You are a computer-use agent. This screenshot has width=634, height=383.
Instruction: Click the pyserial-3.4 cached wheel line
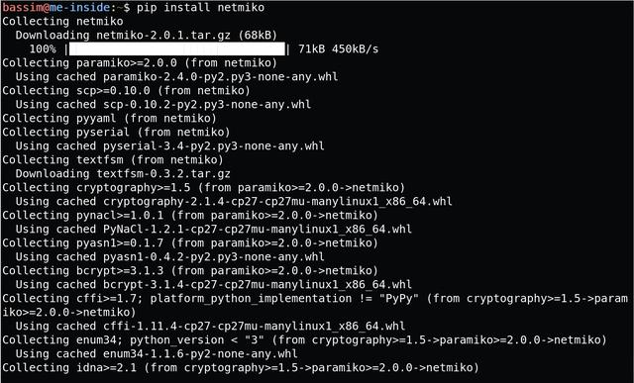[x=169, y=145]
